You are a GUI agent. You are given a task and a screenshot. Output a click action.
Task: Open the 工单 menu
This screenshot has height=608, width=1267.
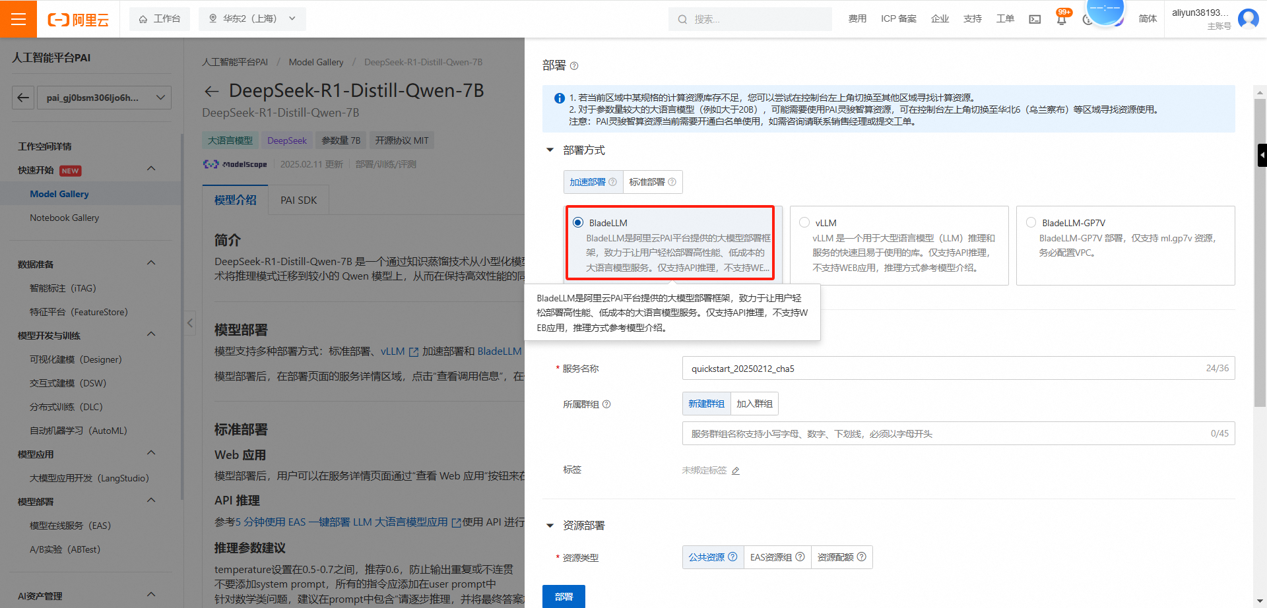(x=1005, y=19)
